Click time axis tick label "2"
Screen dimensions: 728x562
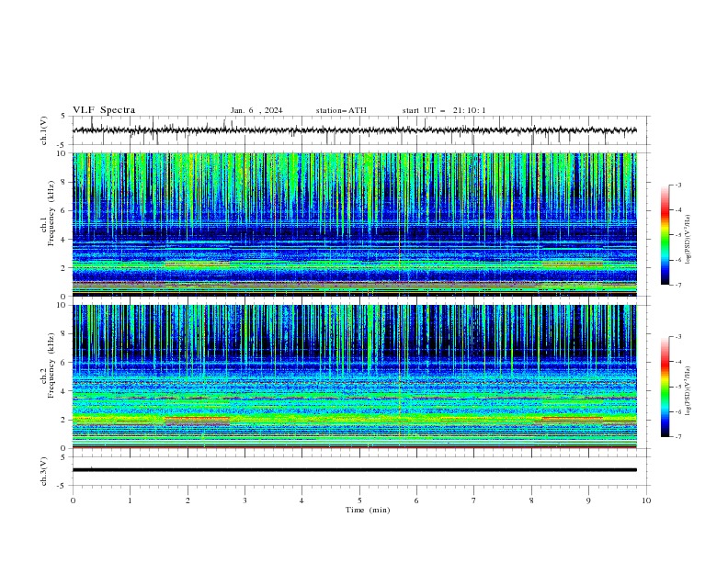[x=188, y=500]
